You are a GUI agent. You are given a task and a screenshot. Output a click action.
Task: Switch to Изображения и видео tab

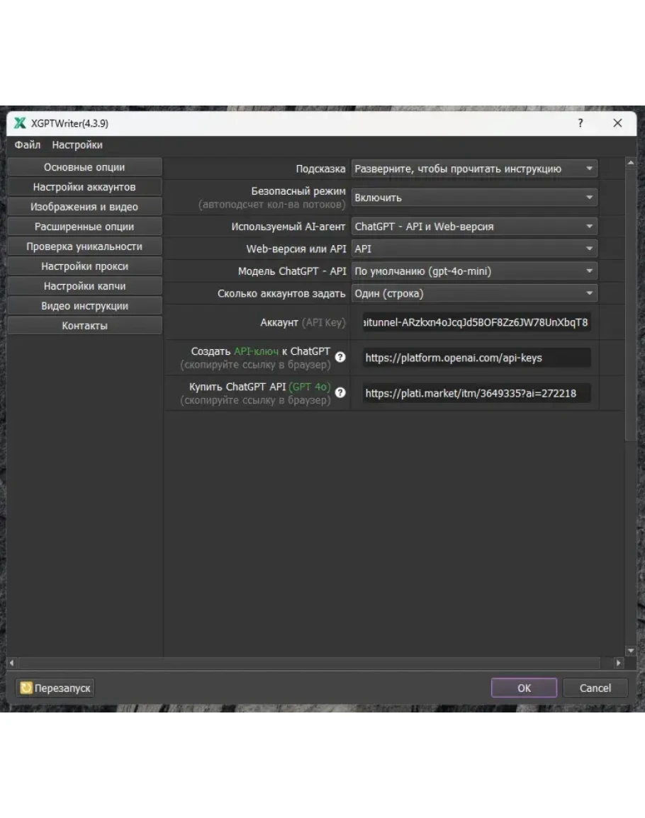point(84,207)
